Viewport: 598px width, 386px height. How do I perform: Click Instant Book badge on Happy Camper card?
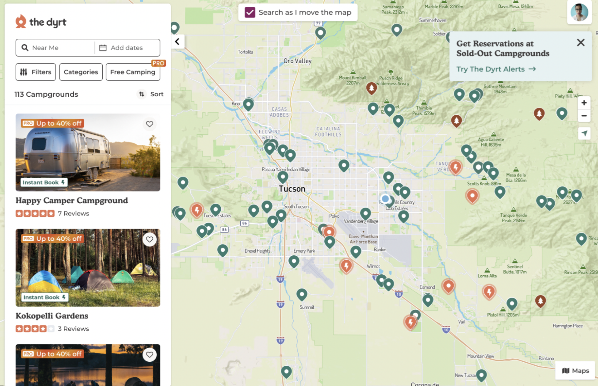[x=44, y=182]
